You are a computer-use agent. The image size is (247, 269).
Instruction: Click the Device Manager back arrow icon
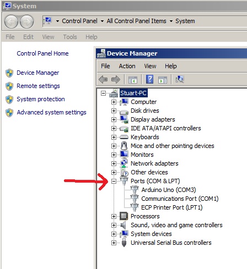coord(103,80)
